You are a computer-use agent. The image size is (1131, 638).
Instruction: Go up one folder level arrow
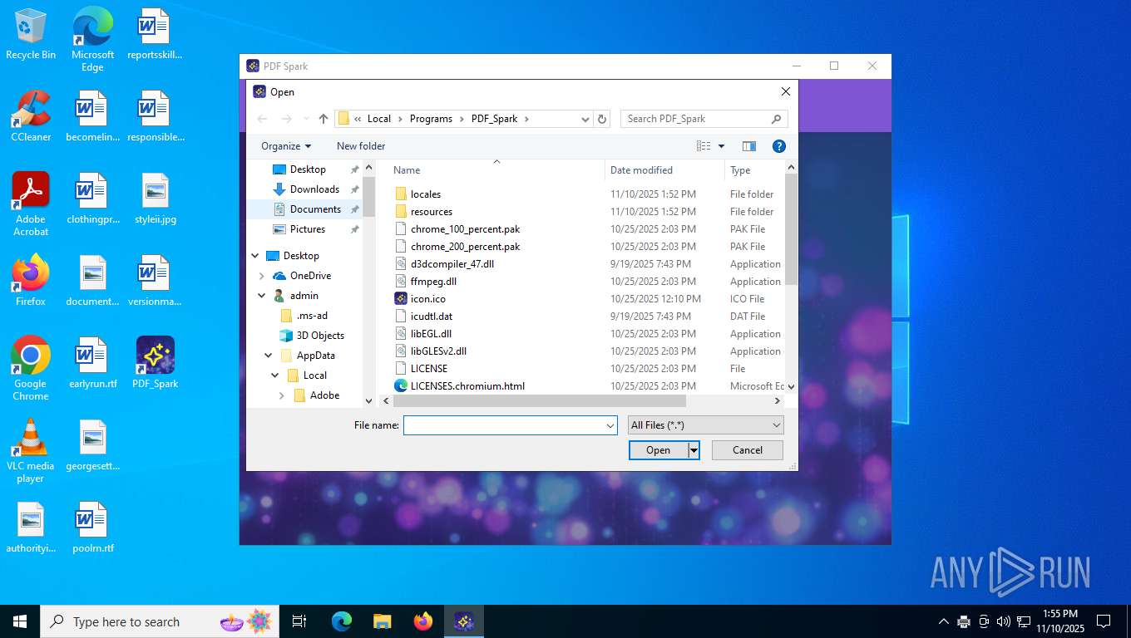(x=323, y=119)
